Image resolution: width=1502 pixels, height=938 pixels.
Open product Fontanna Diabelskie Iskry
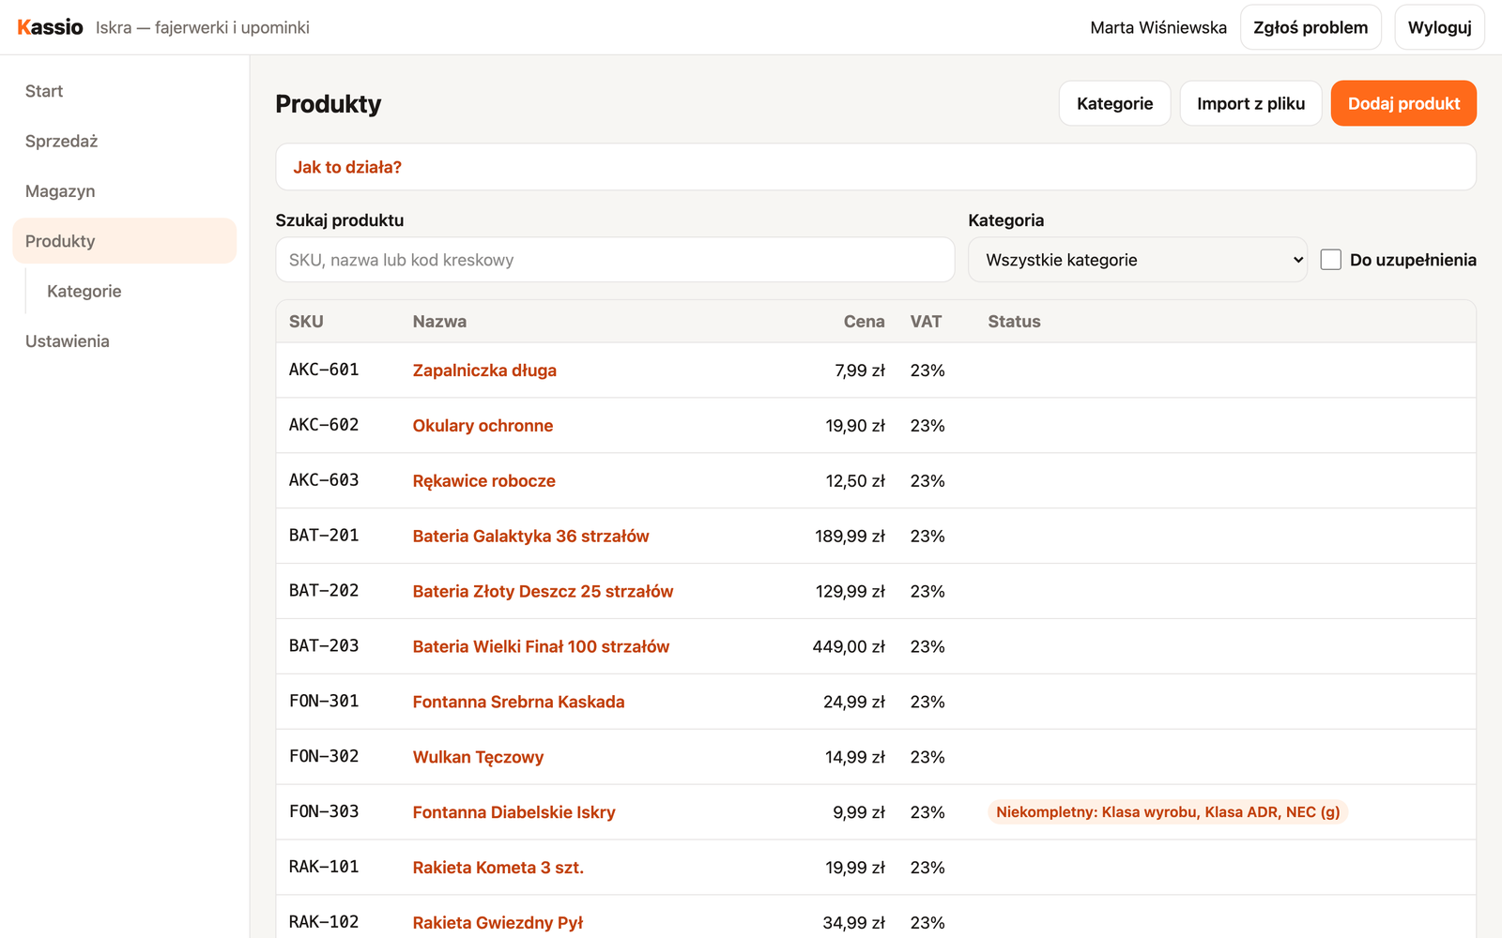[x=514, y=812]
